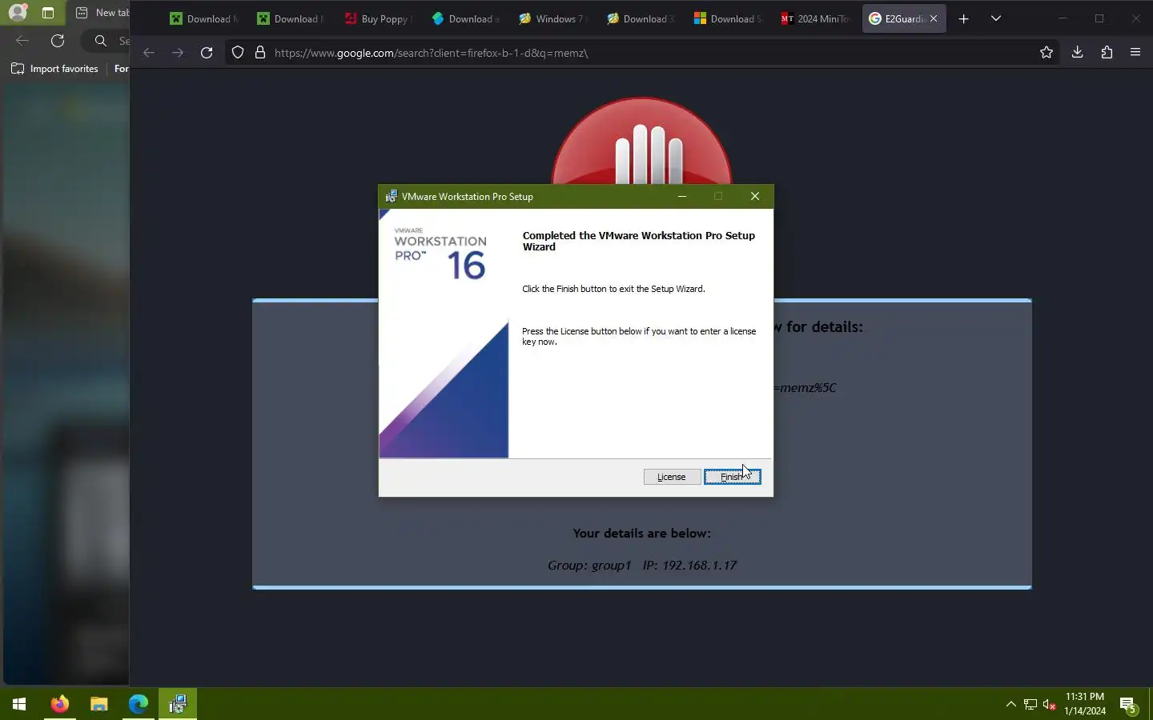Go forward in the Firefox toolbar
Image resolution: width=1153 pixels, height=720 pixels.
tap(178, 53)
